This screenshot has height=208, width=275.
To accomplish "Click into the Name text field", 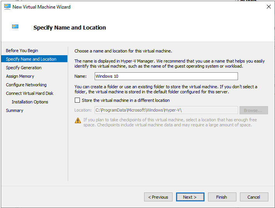I will coord(166,76).
